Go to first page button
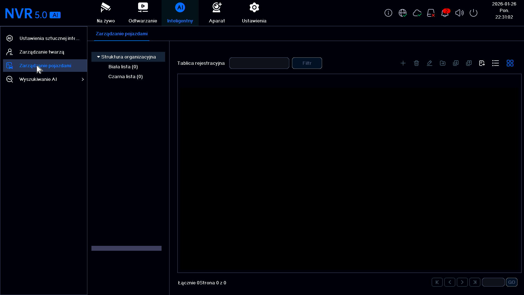This screenshot has height=295, width=524. 437,282
